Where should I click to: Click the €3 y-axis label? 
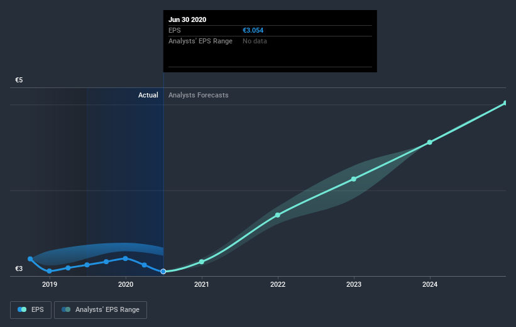(19, 269)
